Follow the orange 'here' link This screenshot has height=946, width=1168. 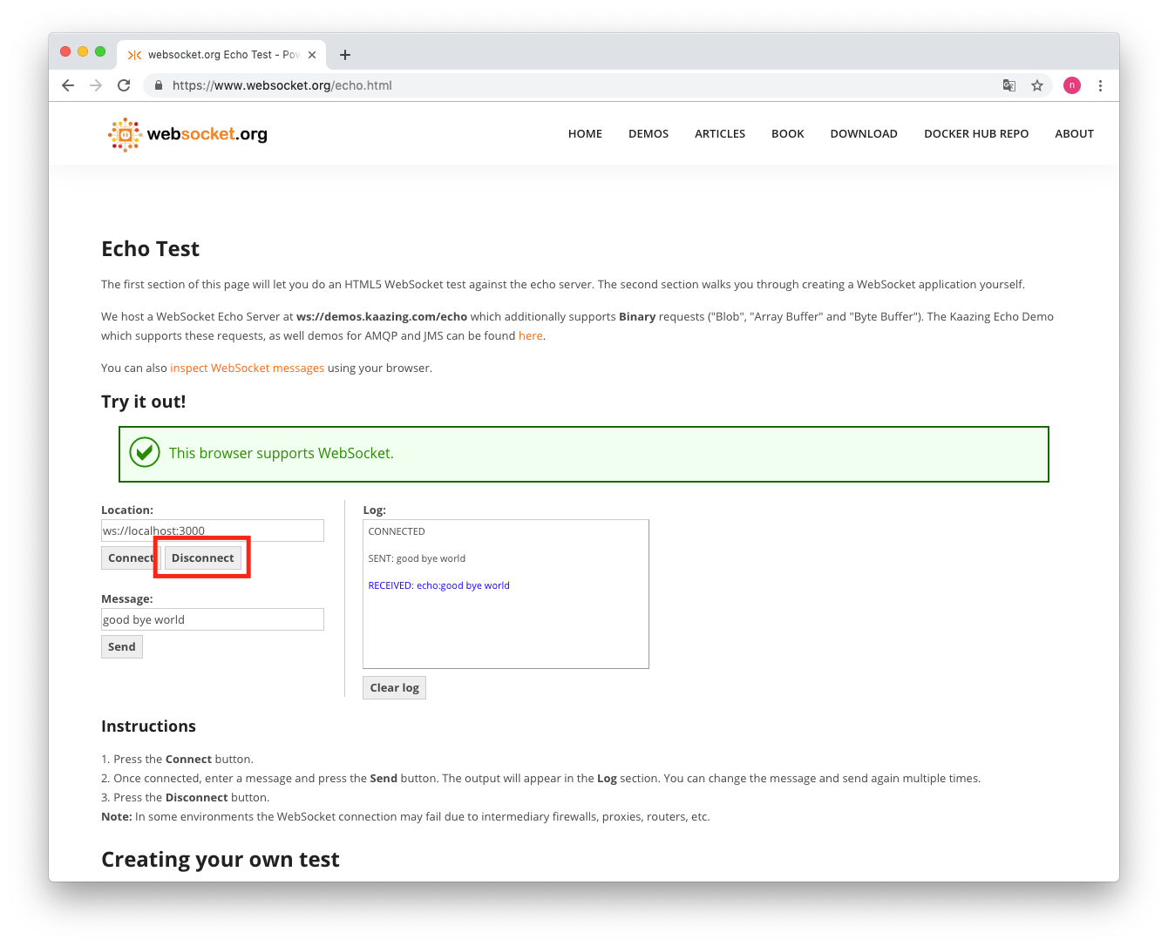point(531,336)
